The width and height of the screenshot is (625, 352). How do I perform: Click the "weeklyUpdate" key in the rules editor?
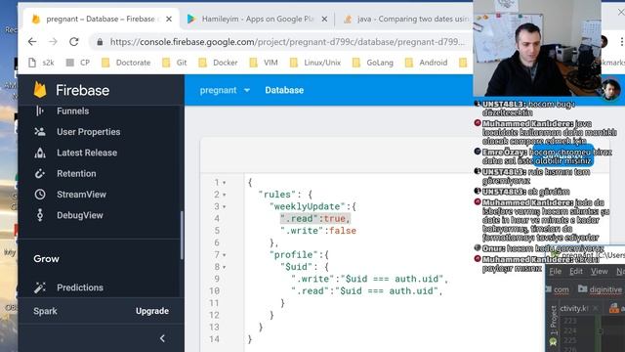(307, 206)
